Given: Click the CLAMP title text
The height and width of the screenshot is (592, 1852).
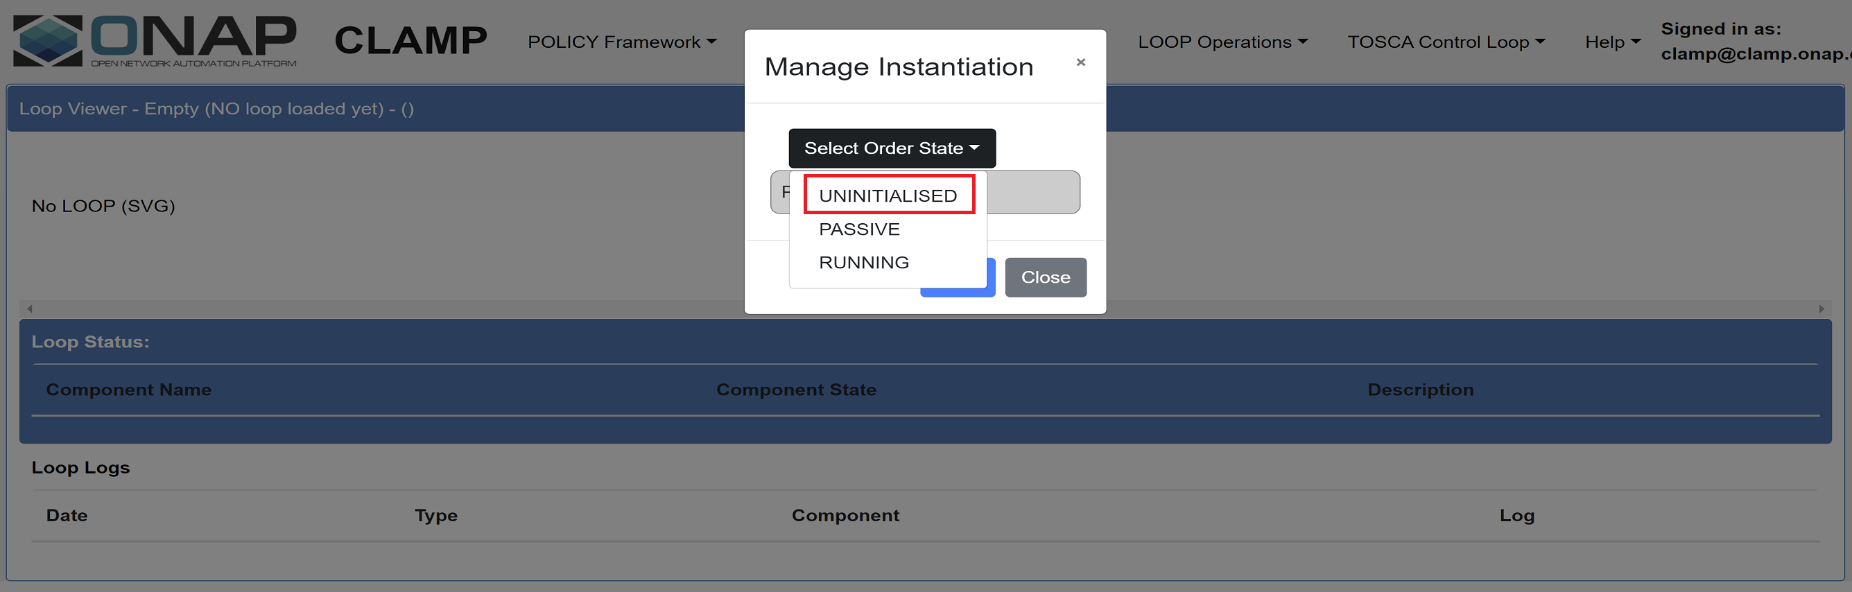Looking at the screenshot, I should click(410, 41).
